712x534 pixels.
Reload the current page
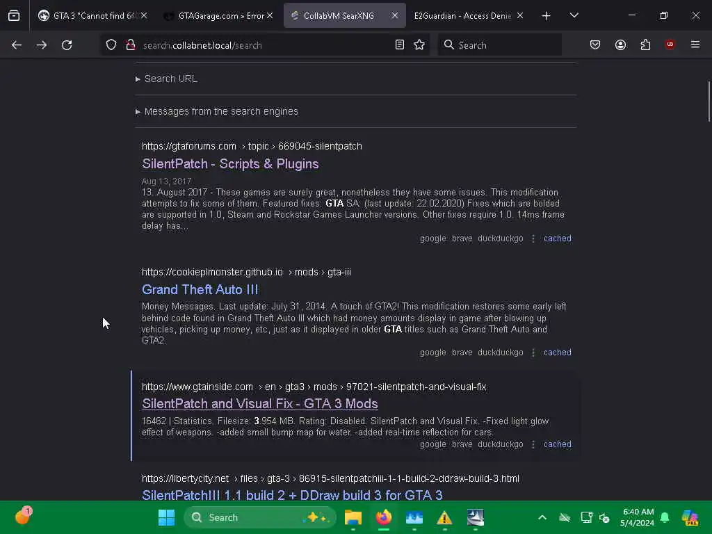pyautogui.click(x=67, y=45)
